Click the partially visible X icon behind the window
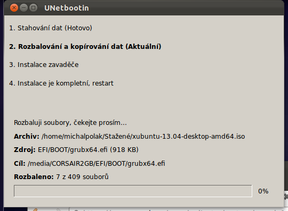Screen dimensions: 288x211 (286, 197)
